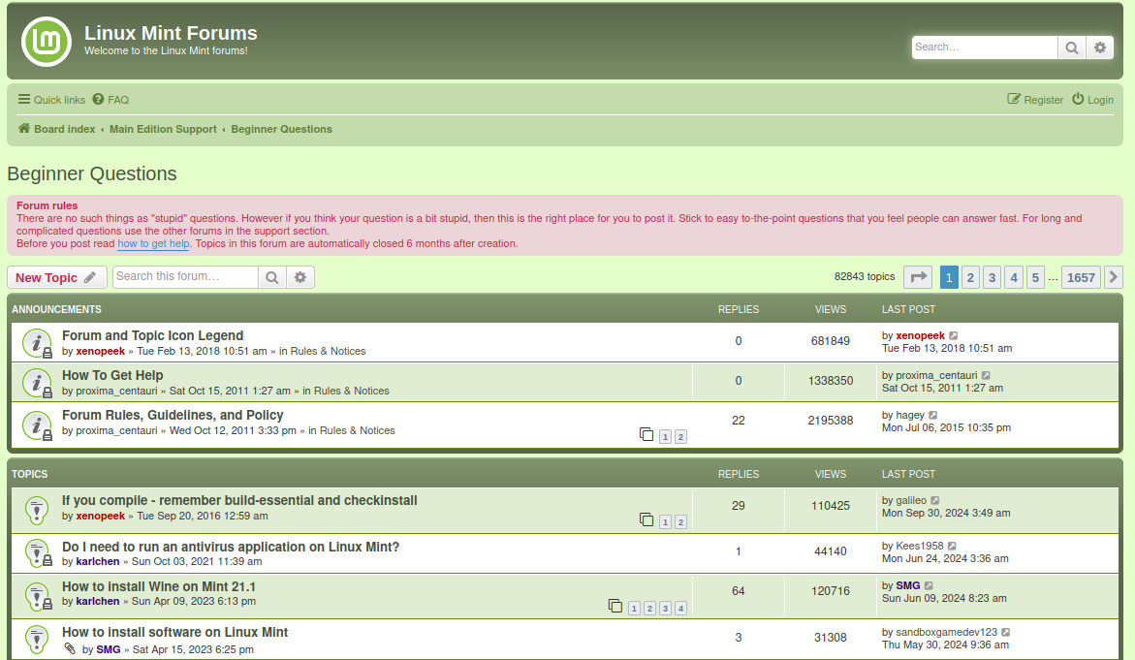Click the announcement icon beside 'How To Get Help'
1135x660 pixels.
37,382
